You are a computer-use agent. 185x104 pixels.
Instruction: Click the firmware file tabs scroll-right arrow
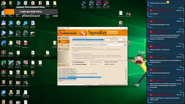coord(127,42)
